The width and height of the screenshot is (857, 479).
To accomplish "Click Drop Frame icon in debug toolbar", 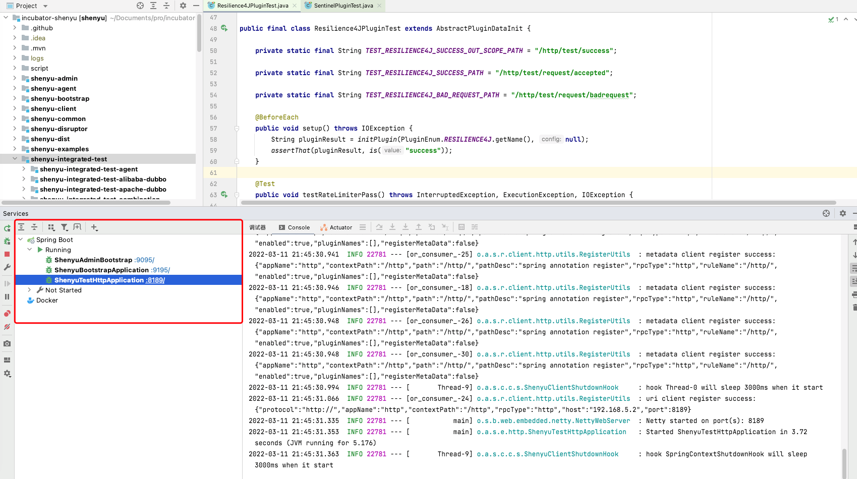I will point(432,227).
